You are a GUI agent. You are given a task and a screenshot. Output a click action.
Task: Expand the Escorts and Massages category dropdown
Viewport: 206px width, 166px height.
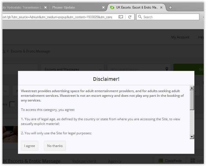(73, 69)
